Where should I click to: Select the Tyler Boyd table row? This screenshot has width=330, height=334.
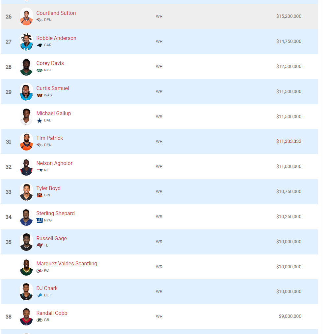(x=159, y=192)
